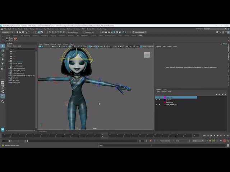Click the Outliner search field
Image resolution: width=230 pixels, height=172 pixels.
click(22, 49)
